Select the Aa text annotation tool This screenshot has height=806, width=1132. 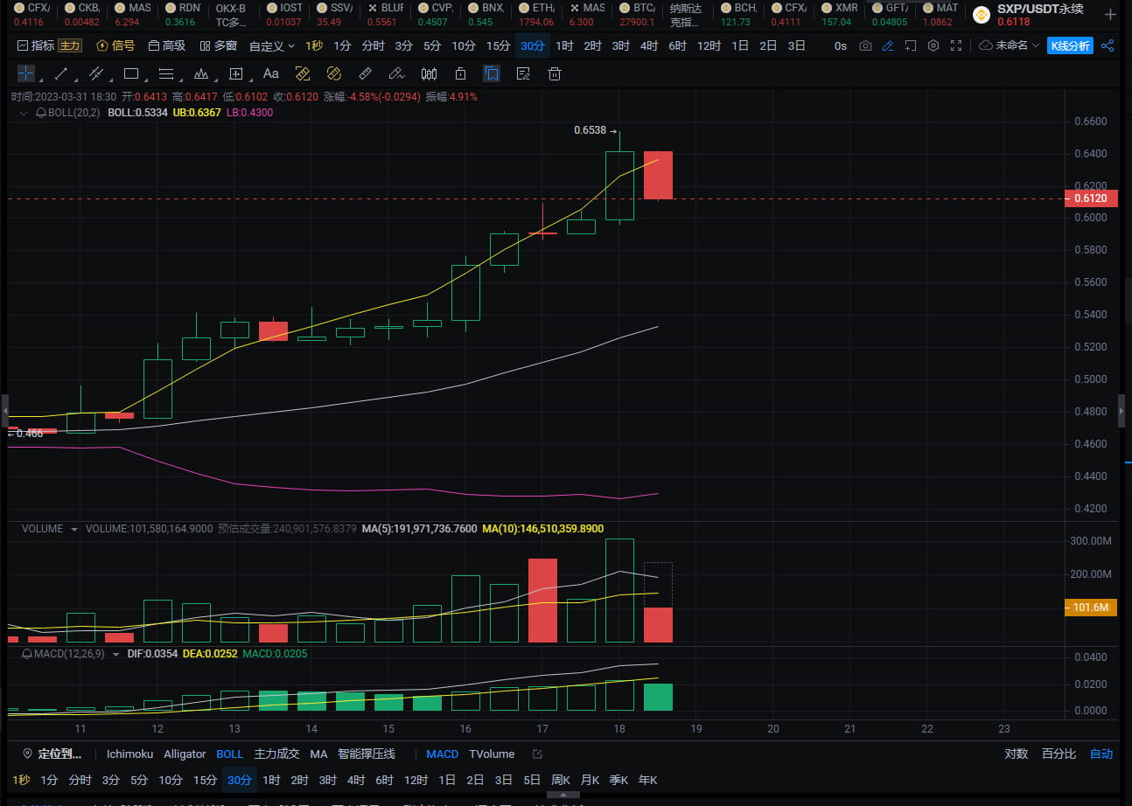pyautogui.click(x=270, y=73)
